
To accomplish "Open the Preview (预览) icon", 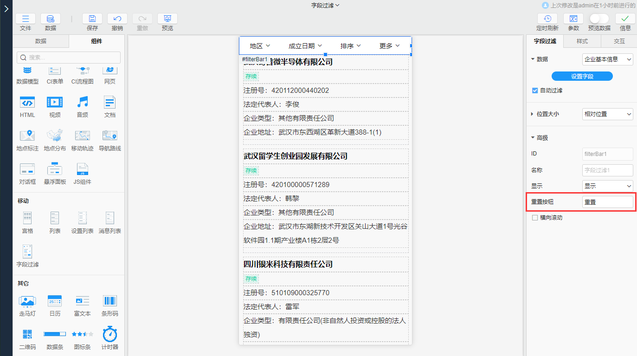I will [x=167, y=19].
